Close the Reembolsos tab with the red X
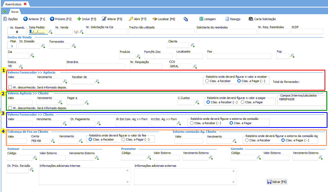 point(25,4)
